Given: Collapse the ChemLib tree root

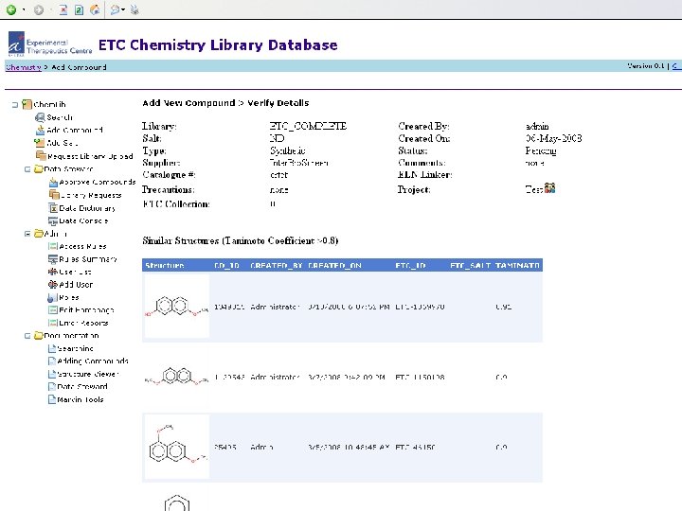Looking at the screenshot, I should pos(15,105).
